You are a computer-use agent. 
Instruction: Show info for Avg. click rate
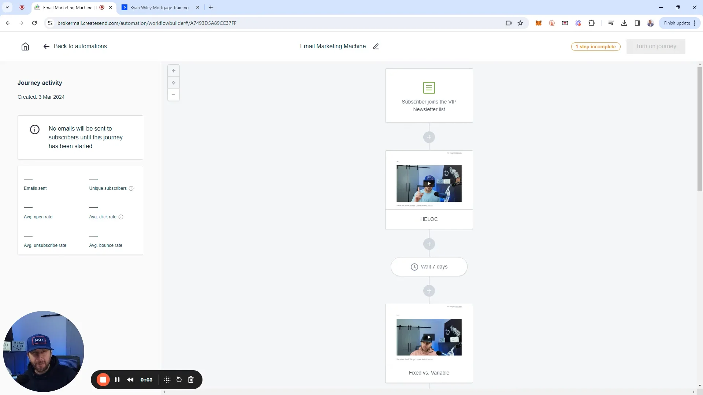[x=121, y=217]
